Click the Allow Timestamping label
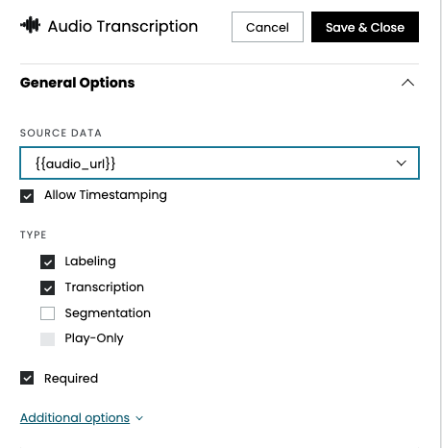The height and width of the screenshot is (448, 442). point(106,195)
